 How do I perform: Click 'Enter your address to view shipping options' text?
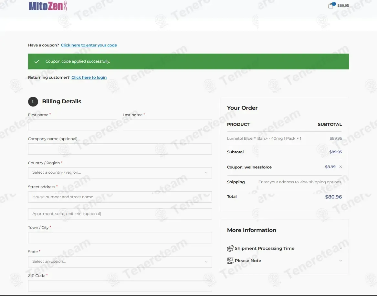(x=300, y=182)
